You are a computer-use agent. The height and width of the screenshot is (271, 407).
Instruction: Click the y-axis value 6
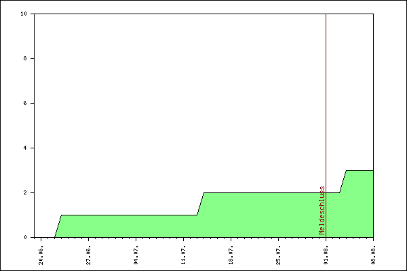(25, 103)
